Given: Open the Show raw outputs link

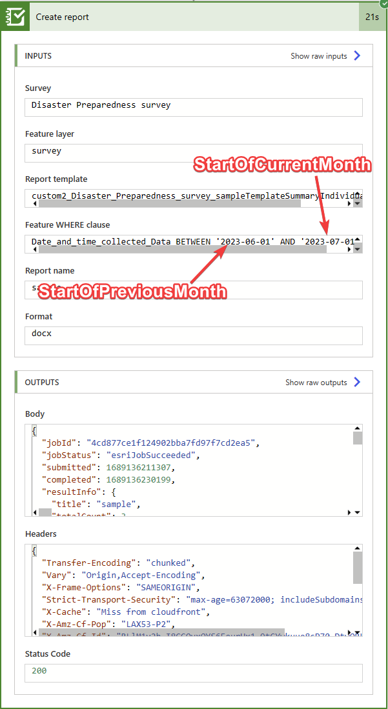Looking at the screenshot, I should (x=316, y=383).
